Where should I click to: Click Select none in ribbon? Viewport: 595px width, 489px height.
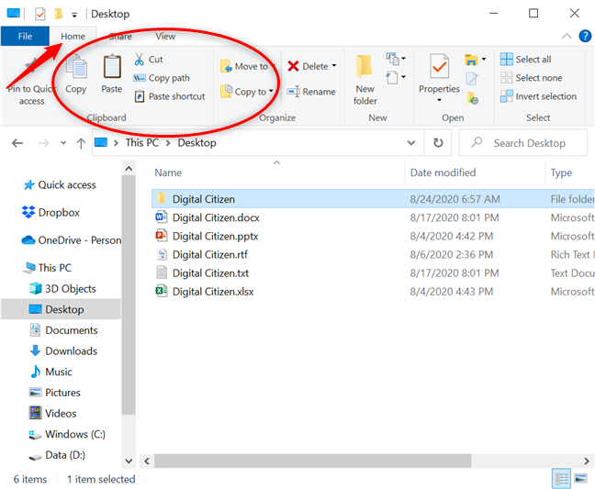pos(532,78)
